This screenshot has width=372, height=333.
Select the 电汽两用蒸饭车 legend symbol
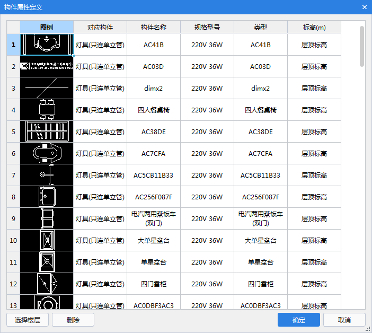(x=47, y=219)
